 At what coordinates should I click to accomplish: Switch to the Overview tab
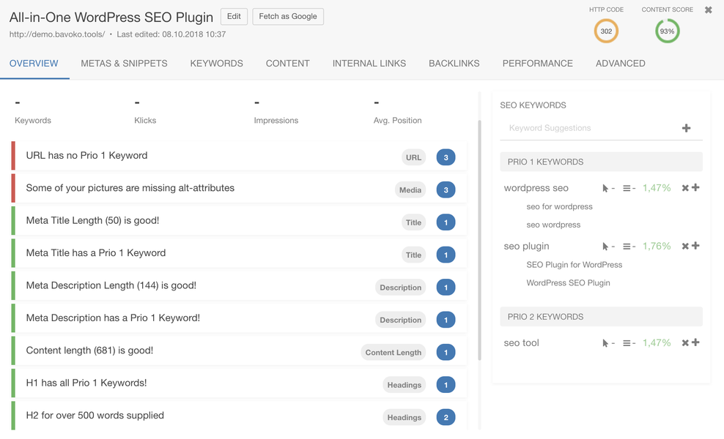click(x=34, y=64)
